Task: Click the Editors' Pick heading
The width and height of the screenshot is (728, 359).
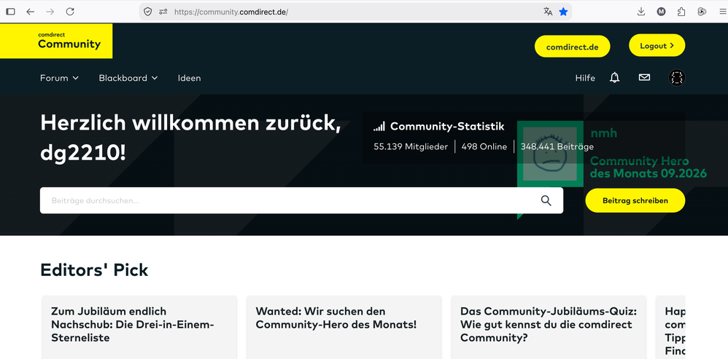Action: (94, 269)
